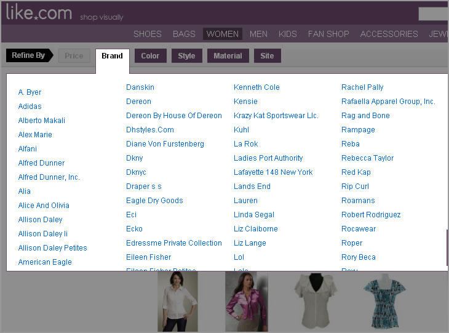Select the Alfani brand
The height and width of the screenshot is (333, 449).
point(28,149)
